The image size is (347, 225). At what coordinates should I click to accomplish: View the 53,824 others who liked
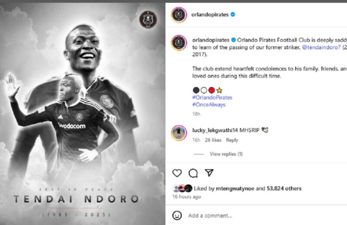[x=284, y=188]
